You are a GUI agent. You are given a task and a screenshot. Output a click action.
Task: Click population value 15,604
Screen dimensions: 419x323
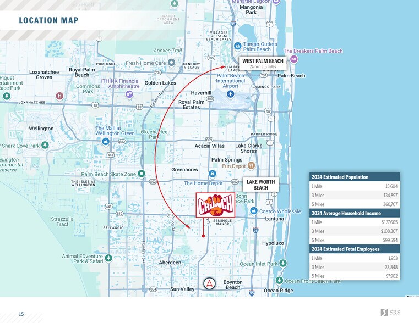391,186
